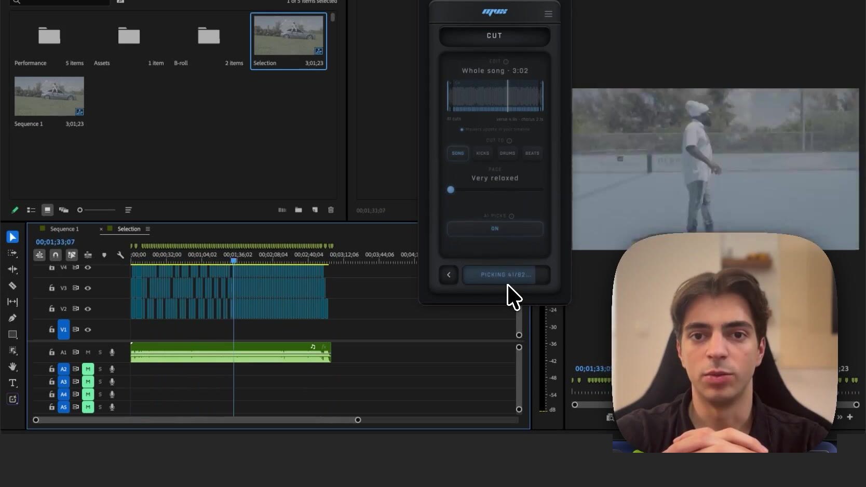Select the Ripple Edit tool
Image resolution: width=866 pixels, height=487 pixels.
[x=12, y=269]
